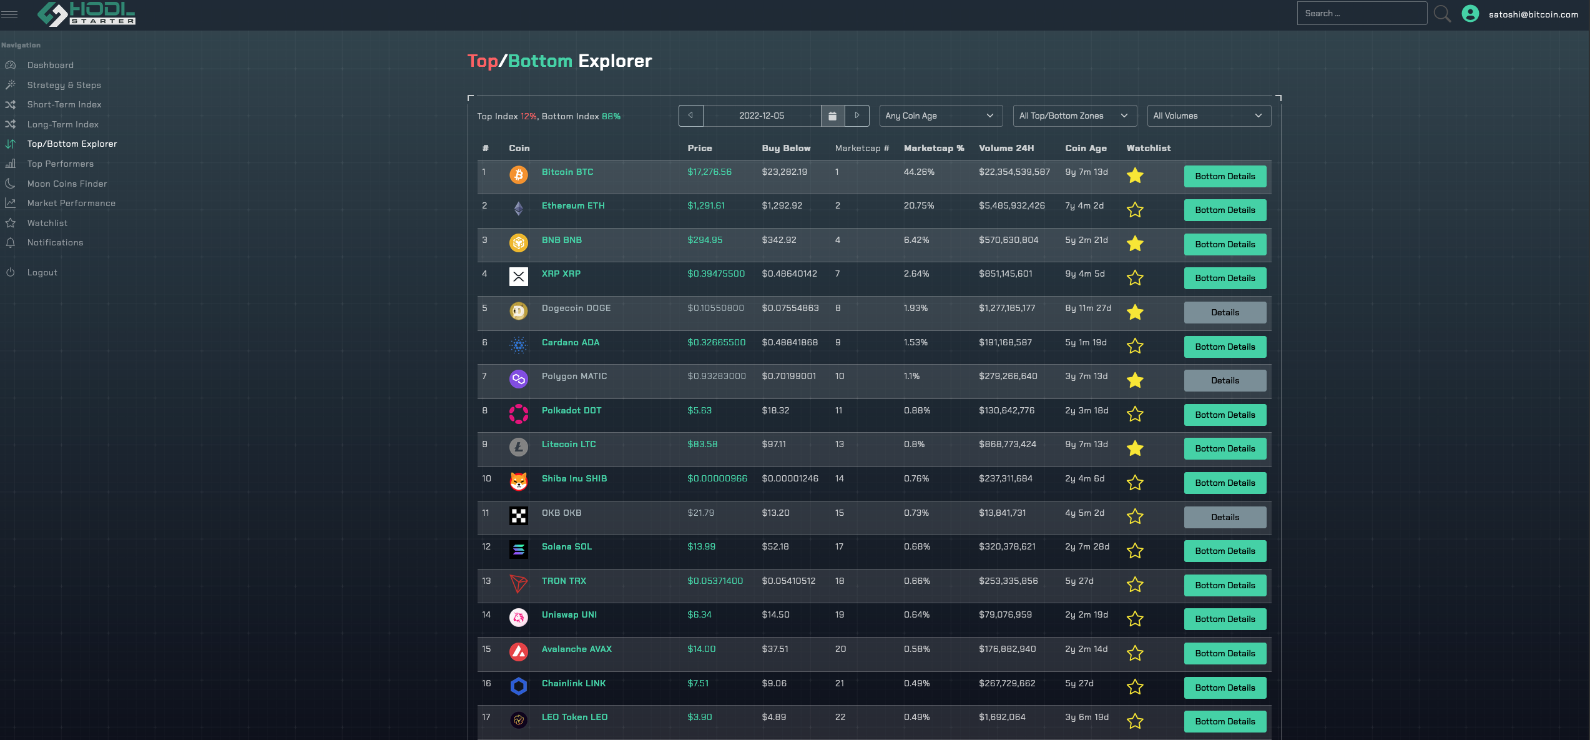Click the TRON coin logo
This screenshot has height=740, width=1590.
519,584
